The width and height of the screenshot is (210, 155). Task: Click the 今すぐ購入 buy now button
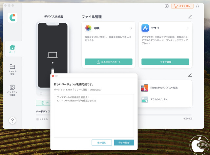click(x=182, y=6)
